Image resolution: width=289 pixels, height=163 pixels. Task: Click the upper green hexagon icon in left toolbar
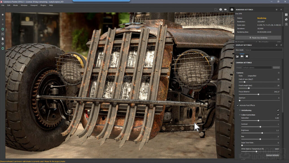coord(3,29)
